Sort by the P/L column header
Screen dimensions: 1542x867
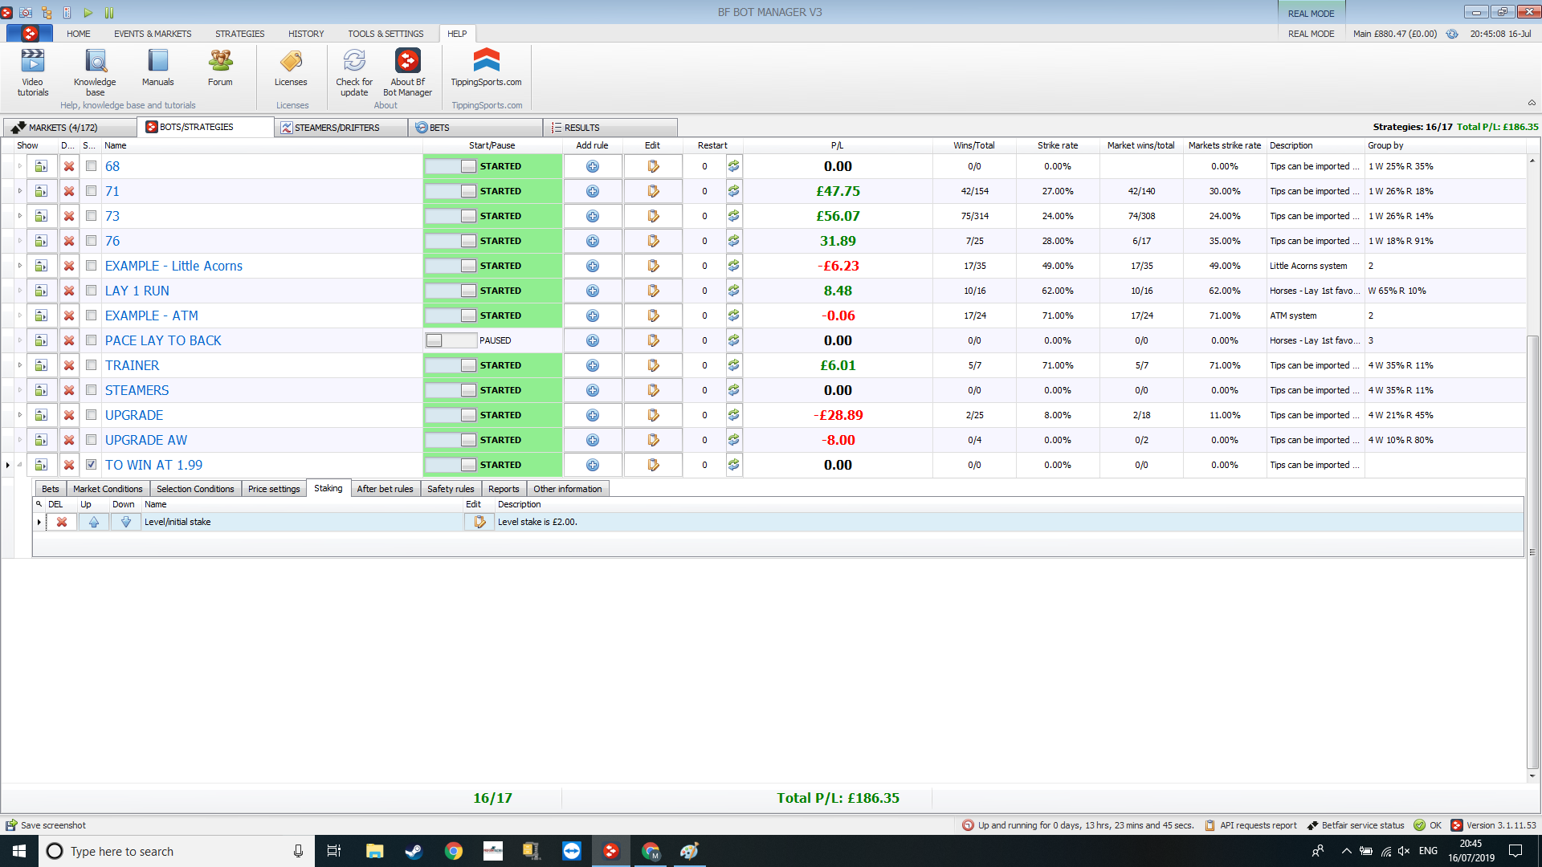click(x=837, y=145)
